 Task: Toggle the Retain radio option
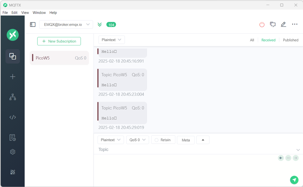156,140
